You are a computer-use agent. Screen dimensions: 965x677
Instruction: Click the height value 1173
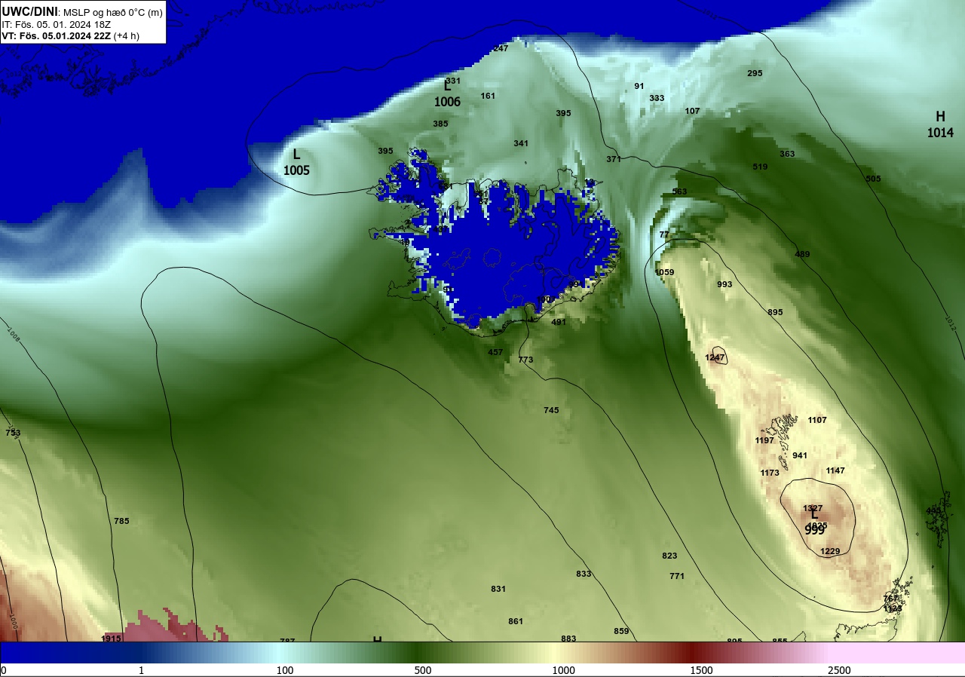tap(770, 473)
